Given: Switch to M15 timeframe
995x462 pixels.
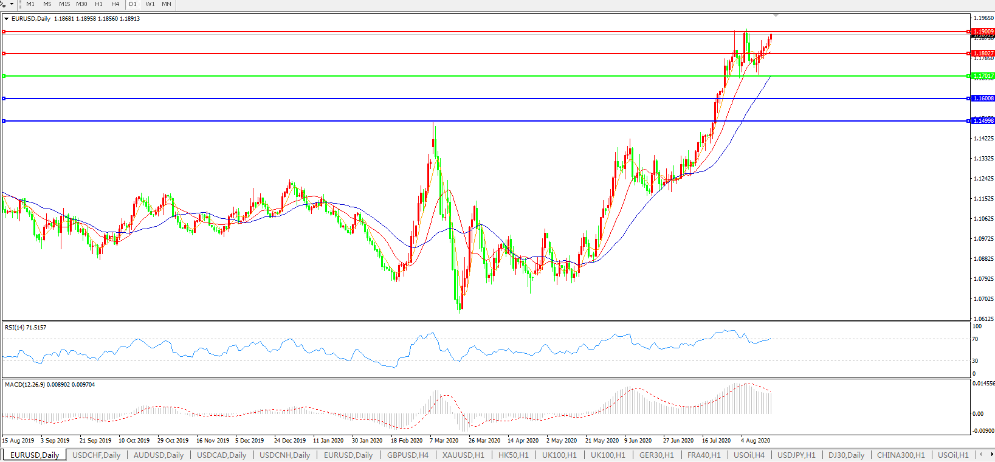Looking at the screenshot, I should (x=64, y=4).
